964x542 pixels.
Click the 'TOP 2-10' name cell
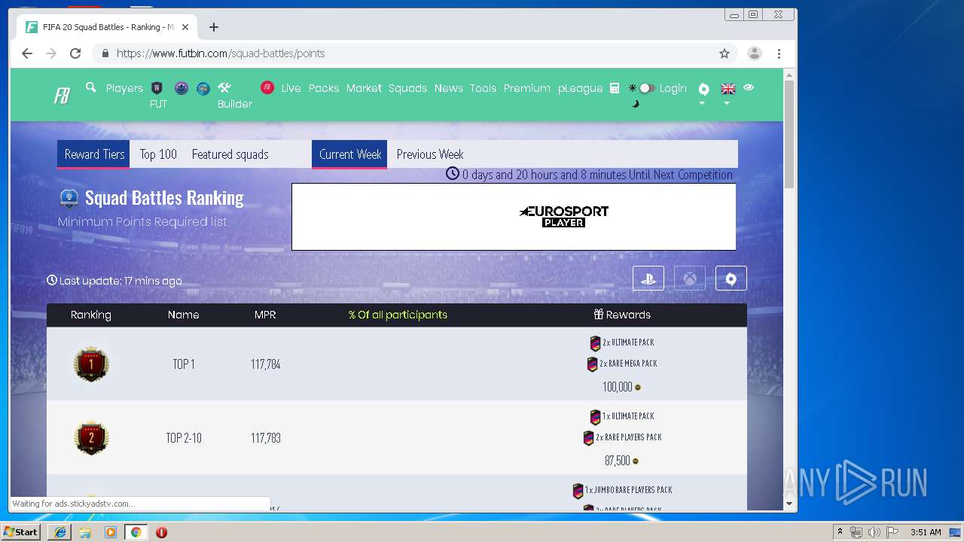tap(184, 438)
